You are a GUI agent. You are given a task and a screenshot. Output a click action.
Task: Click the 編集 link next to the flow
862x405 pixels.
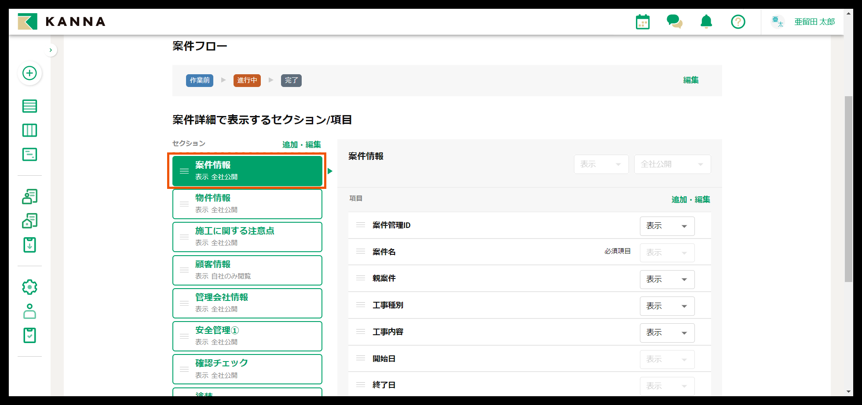690,80
